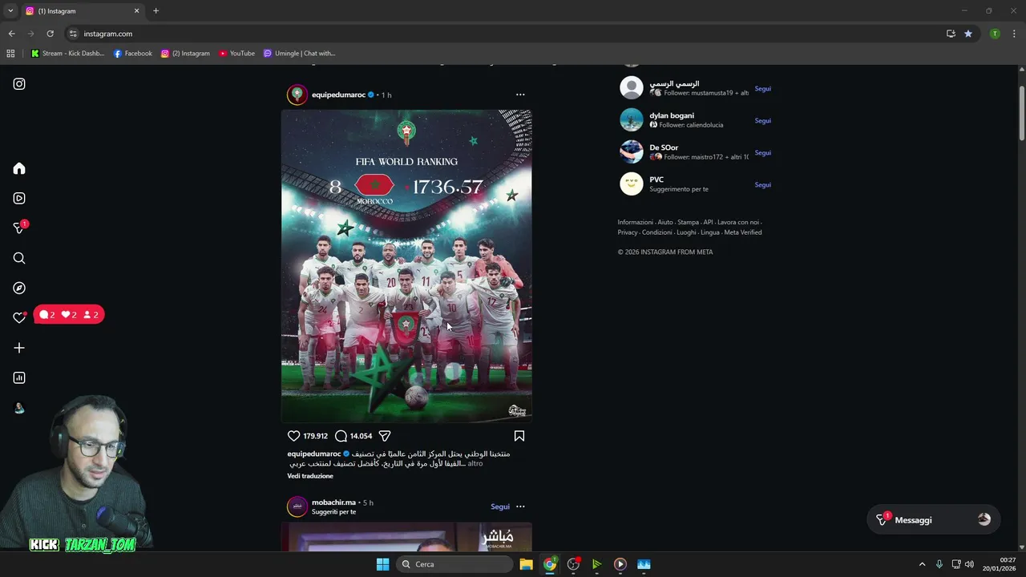Open the Windows Start menu
Screen dimensions: 1026x577
pyautogui.click(x=382, y=564)
